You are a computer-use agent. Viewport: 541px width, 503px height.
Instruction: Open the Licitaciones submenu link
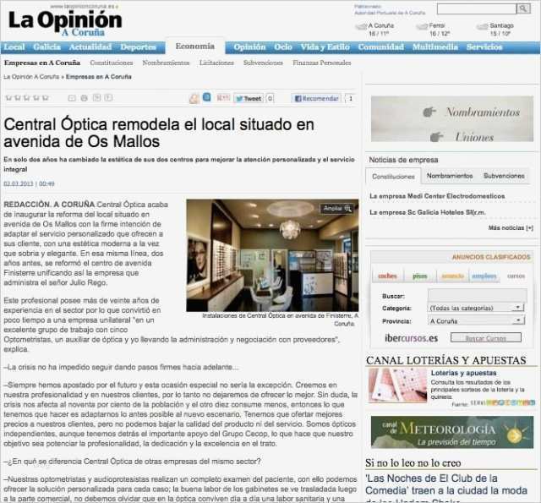[216, 63]
